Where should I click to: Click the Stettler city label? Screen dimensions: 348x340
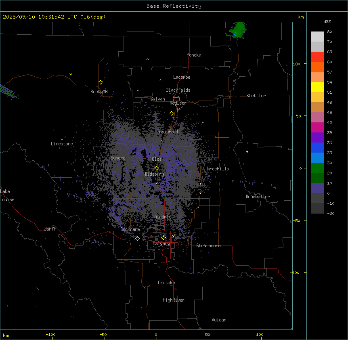coord(256,96)
